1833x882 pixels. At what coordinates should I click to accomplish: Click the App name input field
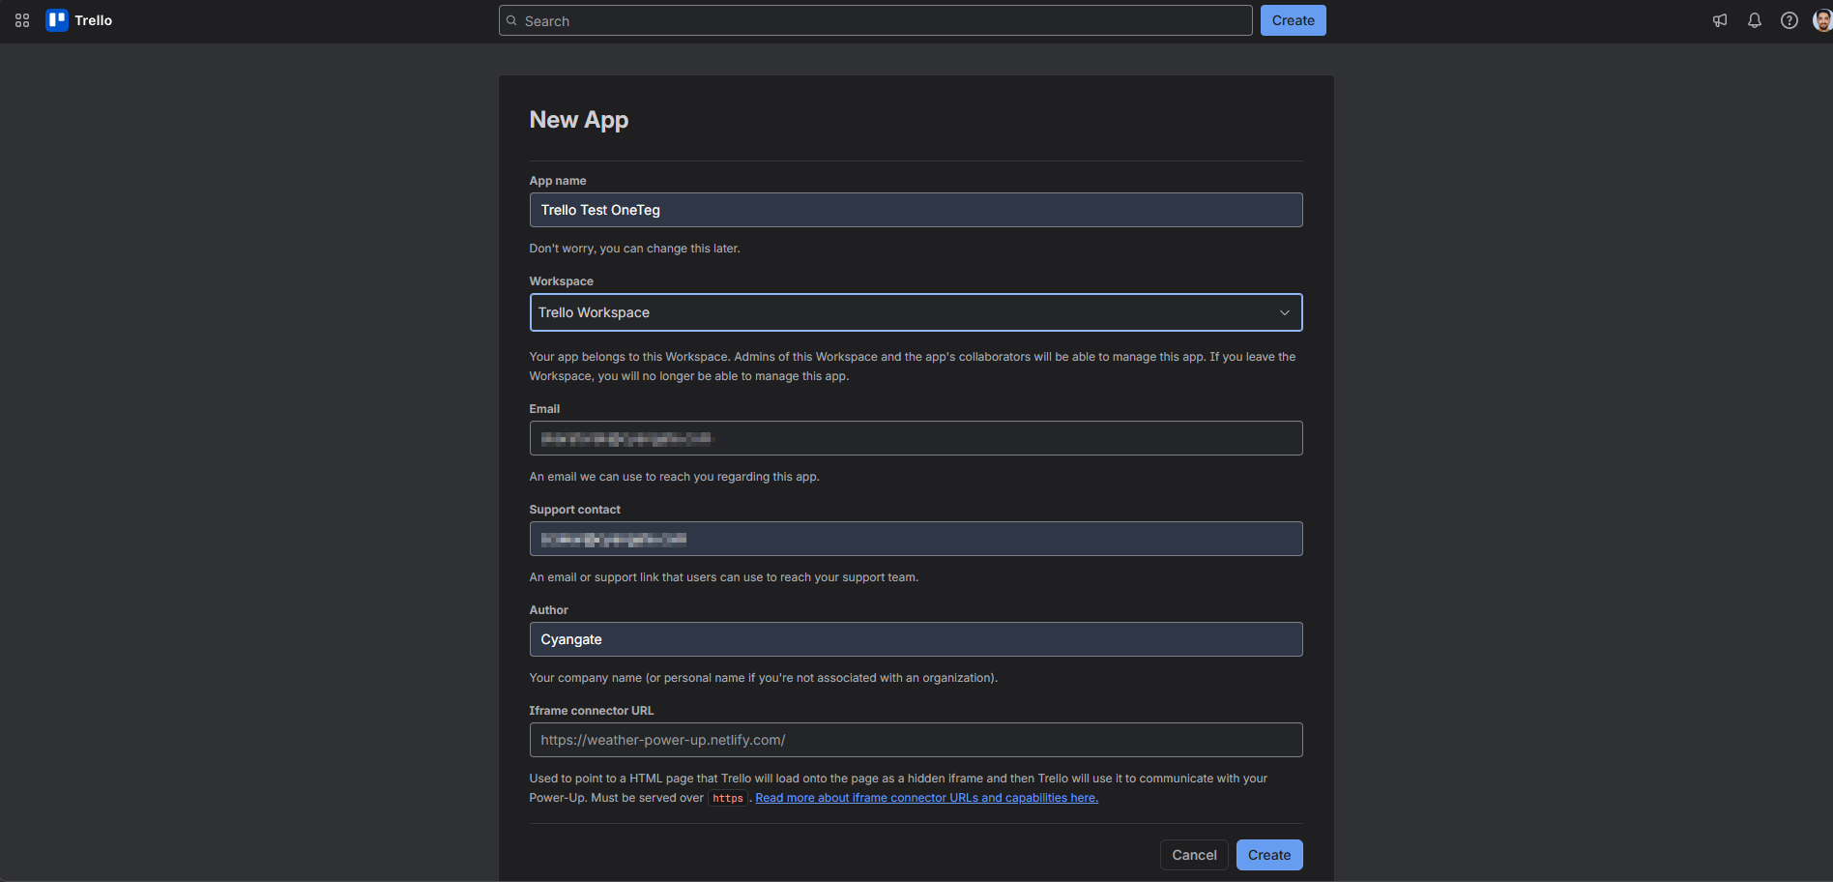[916, 210]
